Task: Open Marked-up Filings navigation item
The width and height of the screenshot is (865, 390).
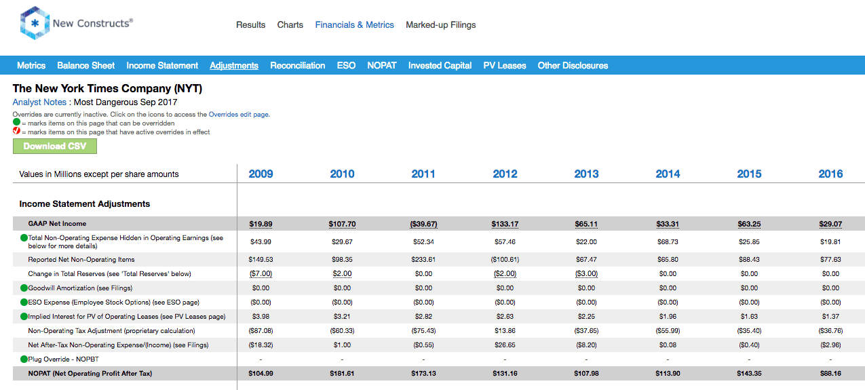Action: click(x=441, y=25)
